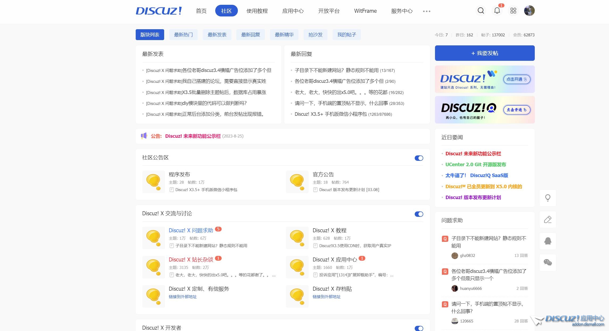Toggle the Discuz! X 开发者 section switch
Viewport: 609px width, 331px height.
tap(419, 328)
